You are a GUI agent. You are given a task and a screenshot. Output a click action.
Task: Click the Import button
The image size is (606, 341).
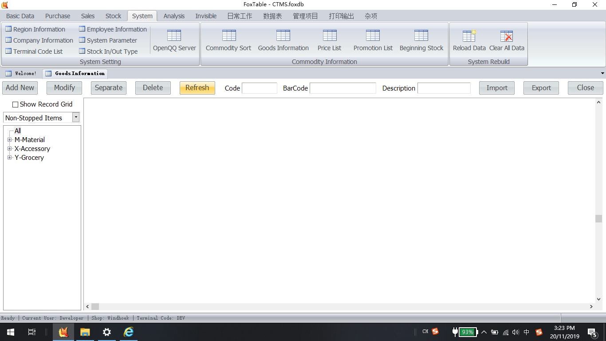(x=497, y=87)
